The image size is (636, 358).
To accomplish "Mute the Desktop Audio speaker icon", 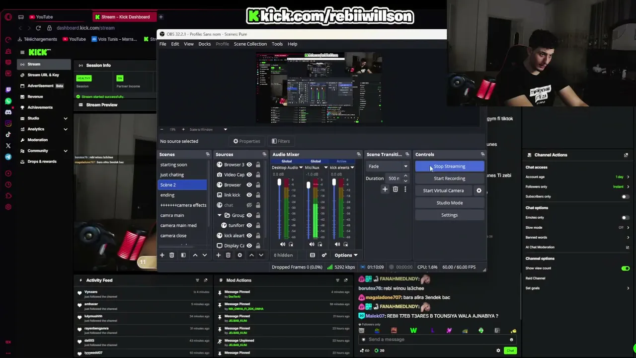I will [282, 244].
